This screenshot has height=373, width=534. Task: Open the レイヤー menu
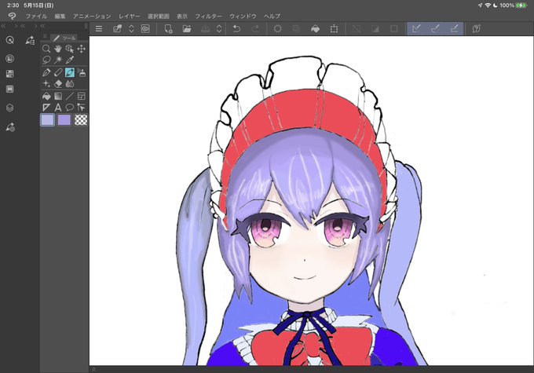pos(130,16)
